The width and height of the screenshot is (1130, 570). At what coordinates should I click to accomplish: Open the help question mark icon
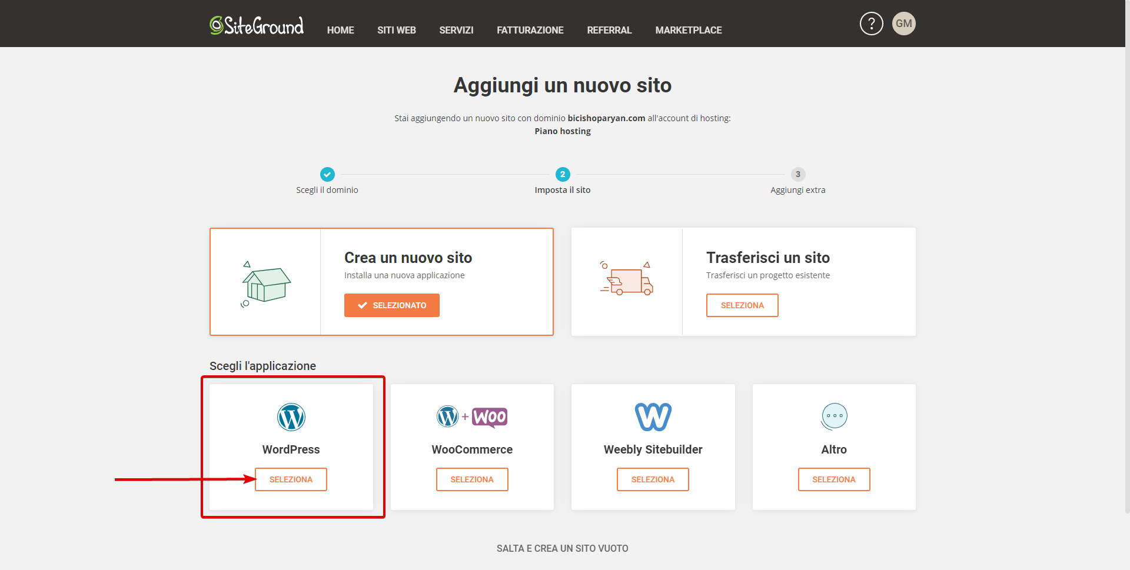871,24
